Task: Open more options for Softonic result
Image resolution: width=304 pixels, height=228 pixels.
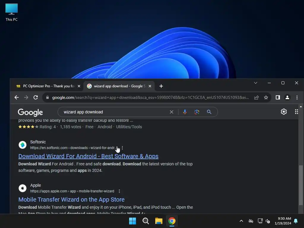Action: pos(122,148)
